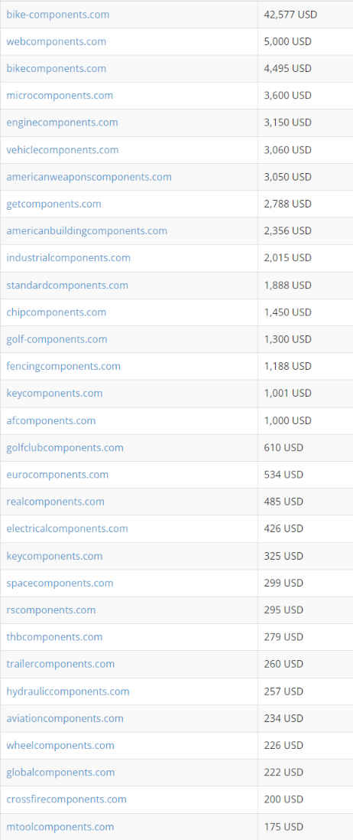Open bikecomponents.com listing
This screenshot has width=353, height=840.
pos(57,69)
